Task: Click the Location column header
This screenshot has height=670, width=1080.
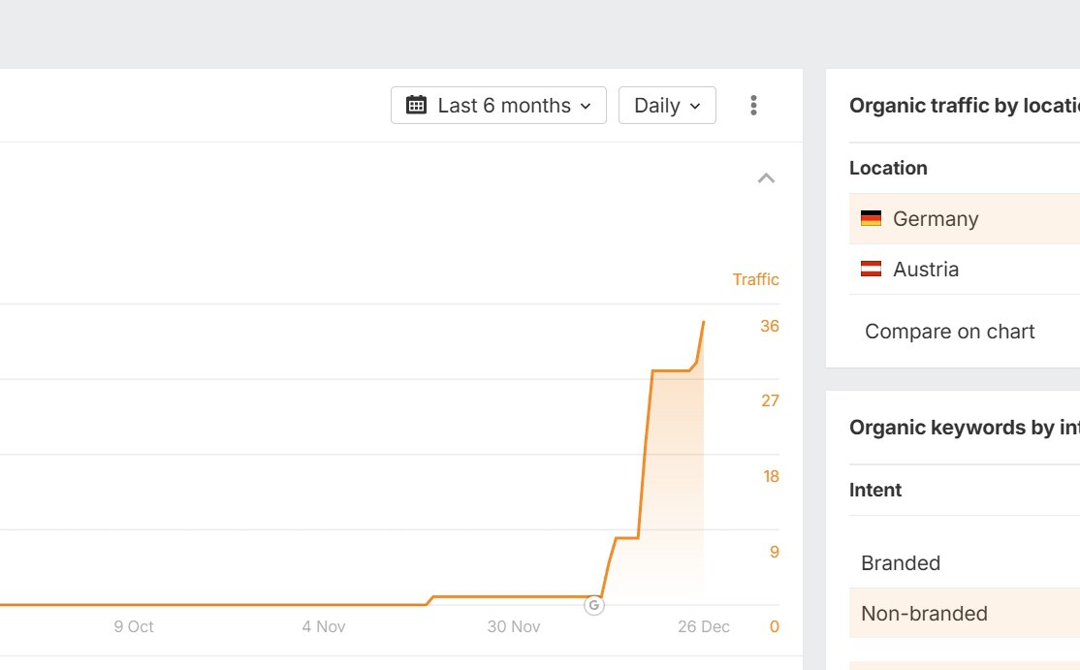Action: (x=888, y=168)
